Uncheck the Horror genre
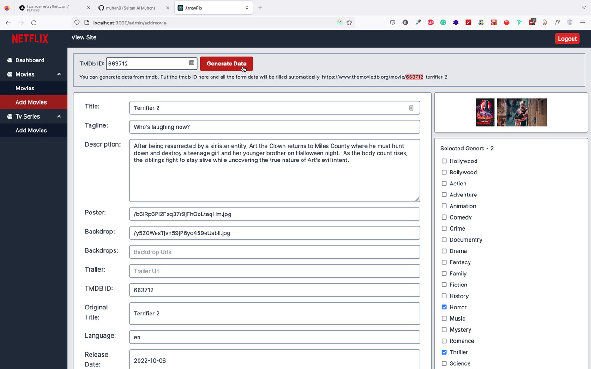This screenshot has height=369, width=591. click(x=444, y=307)
